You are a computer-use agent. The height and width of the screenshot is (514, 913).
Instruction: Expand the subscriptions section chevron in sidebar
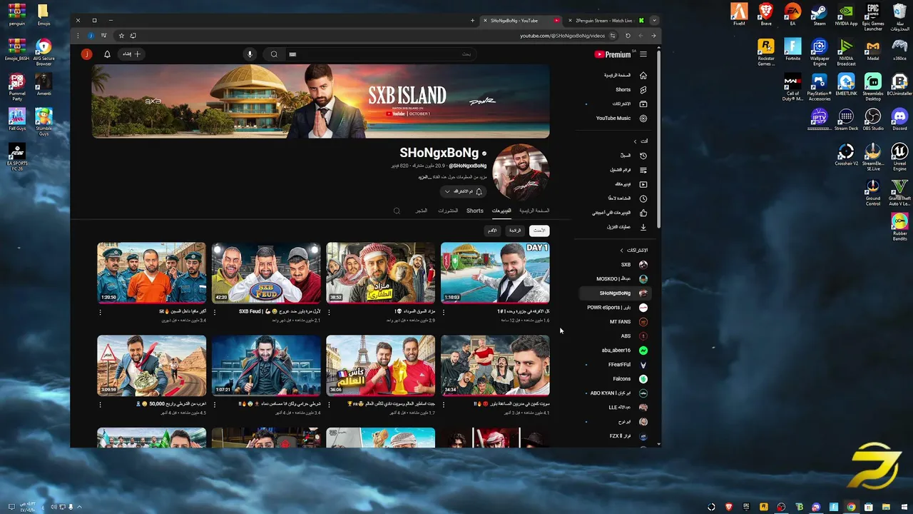click(621, 251)
